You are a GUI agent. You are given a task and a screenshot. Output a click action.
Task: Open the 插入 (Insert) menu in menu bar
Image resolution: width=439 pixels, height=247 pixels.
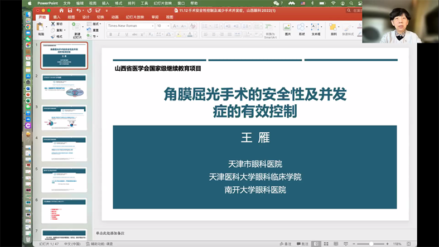(x=105, y=3)
